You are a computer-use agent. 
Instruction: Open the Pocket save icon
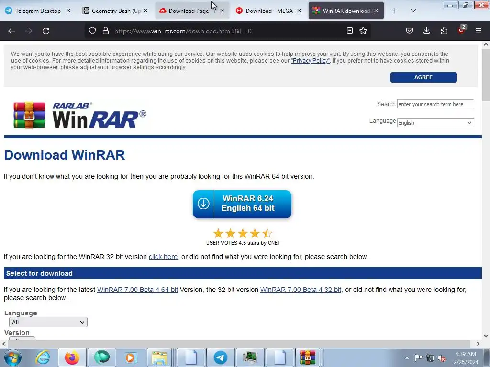point(410,31)
